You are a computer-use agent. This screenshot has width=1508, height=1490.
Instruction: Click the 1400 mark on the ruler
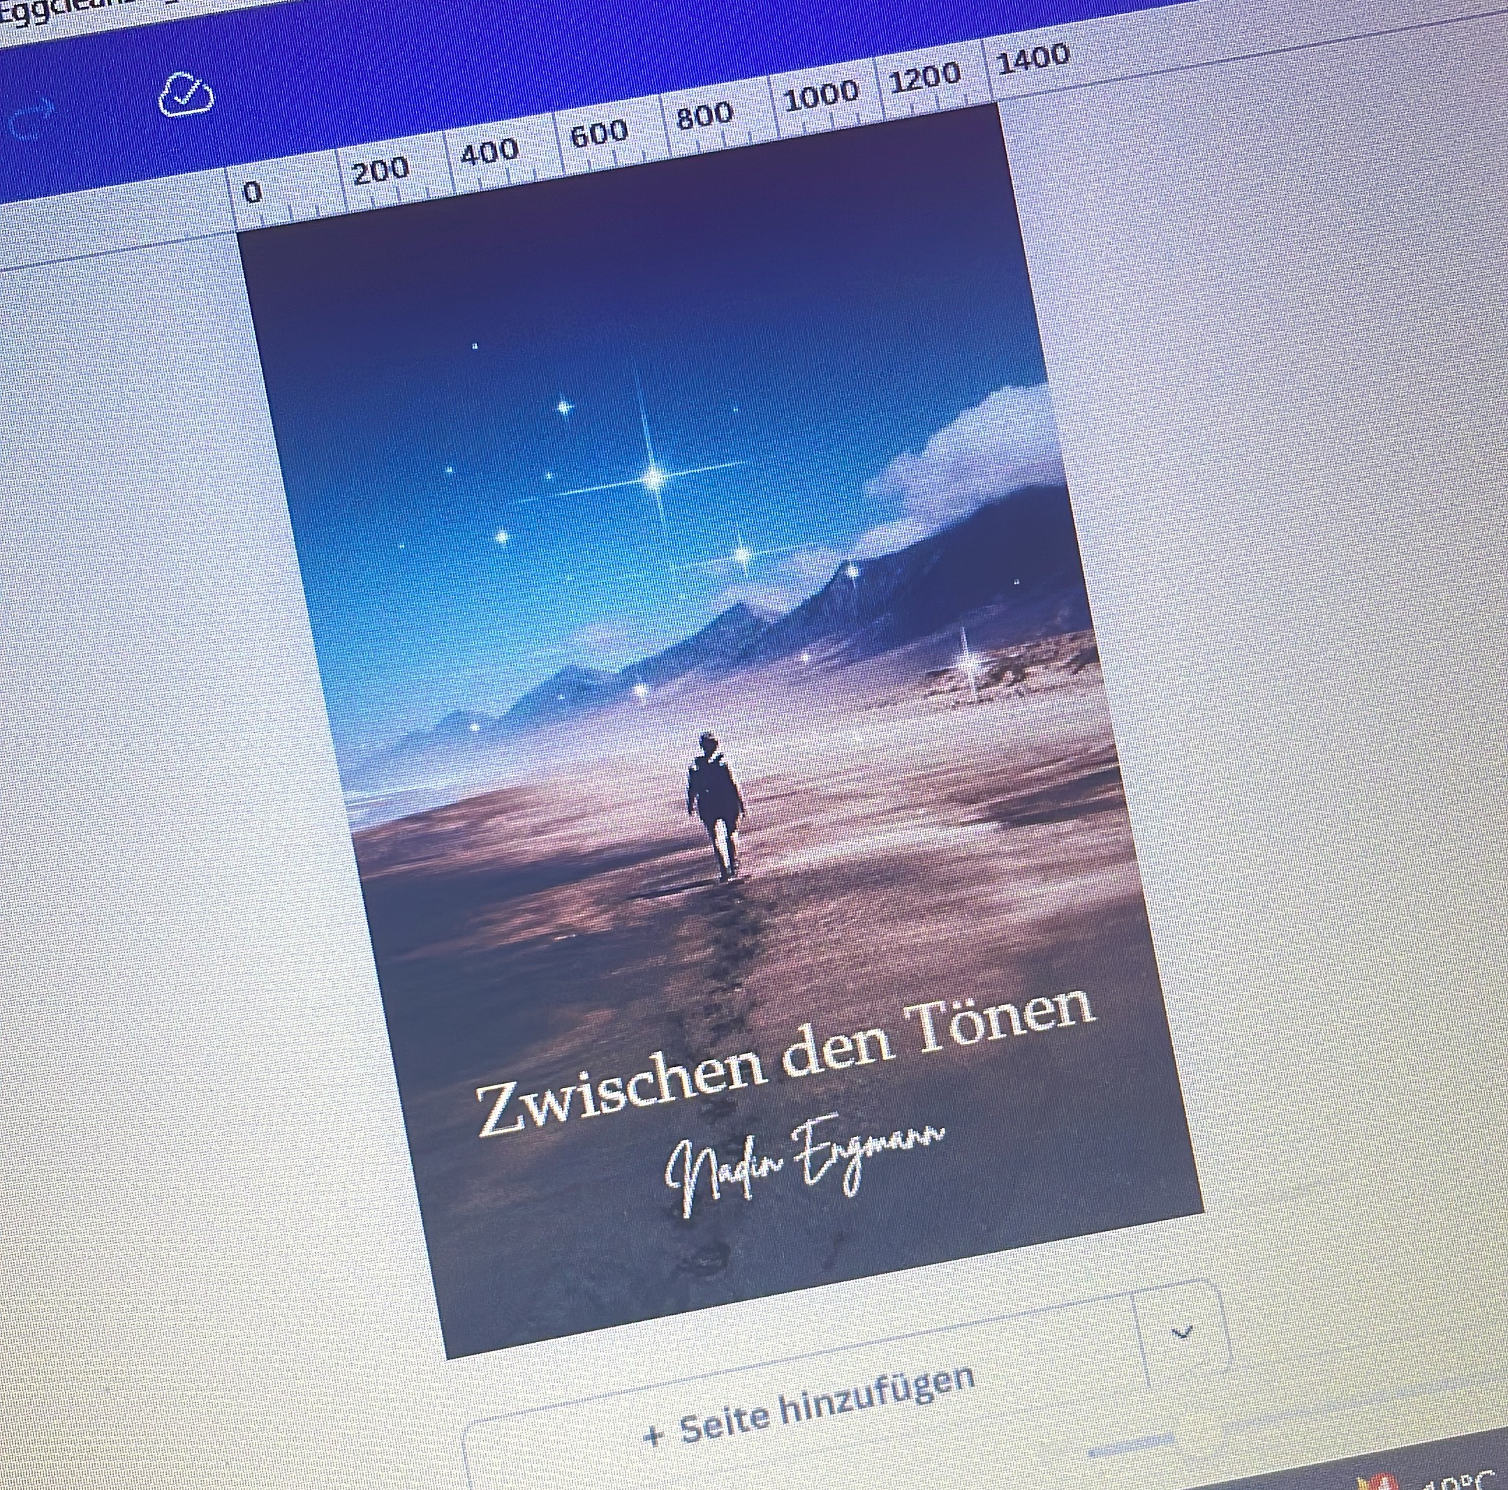(x=1032, y=59)
